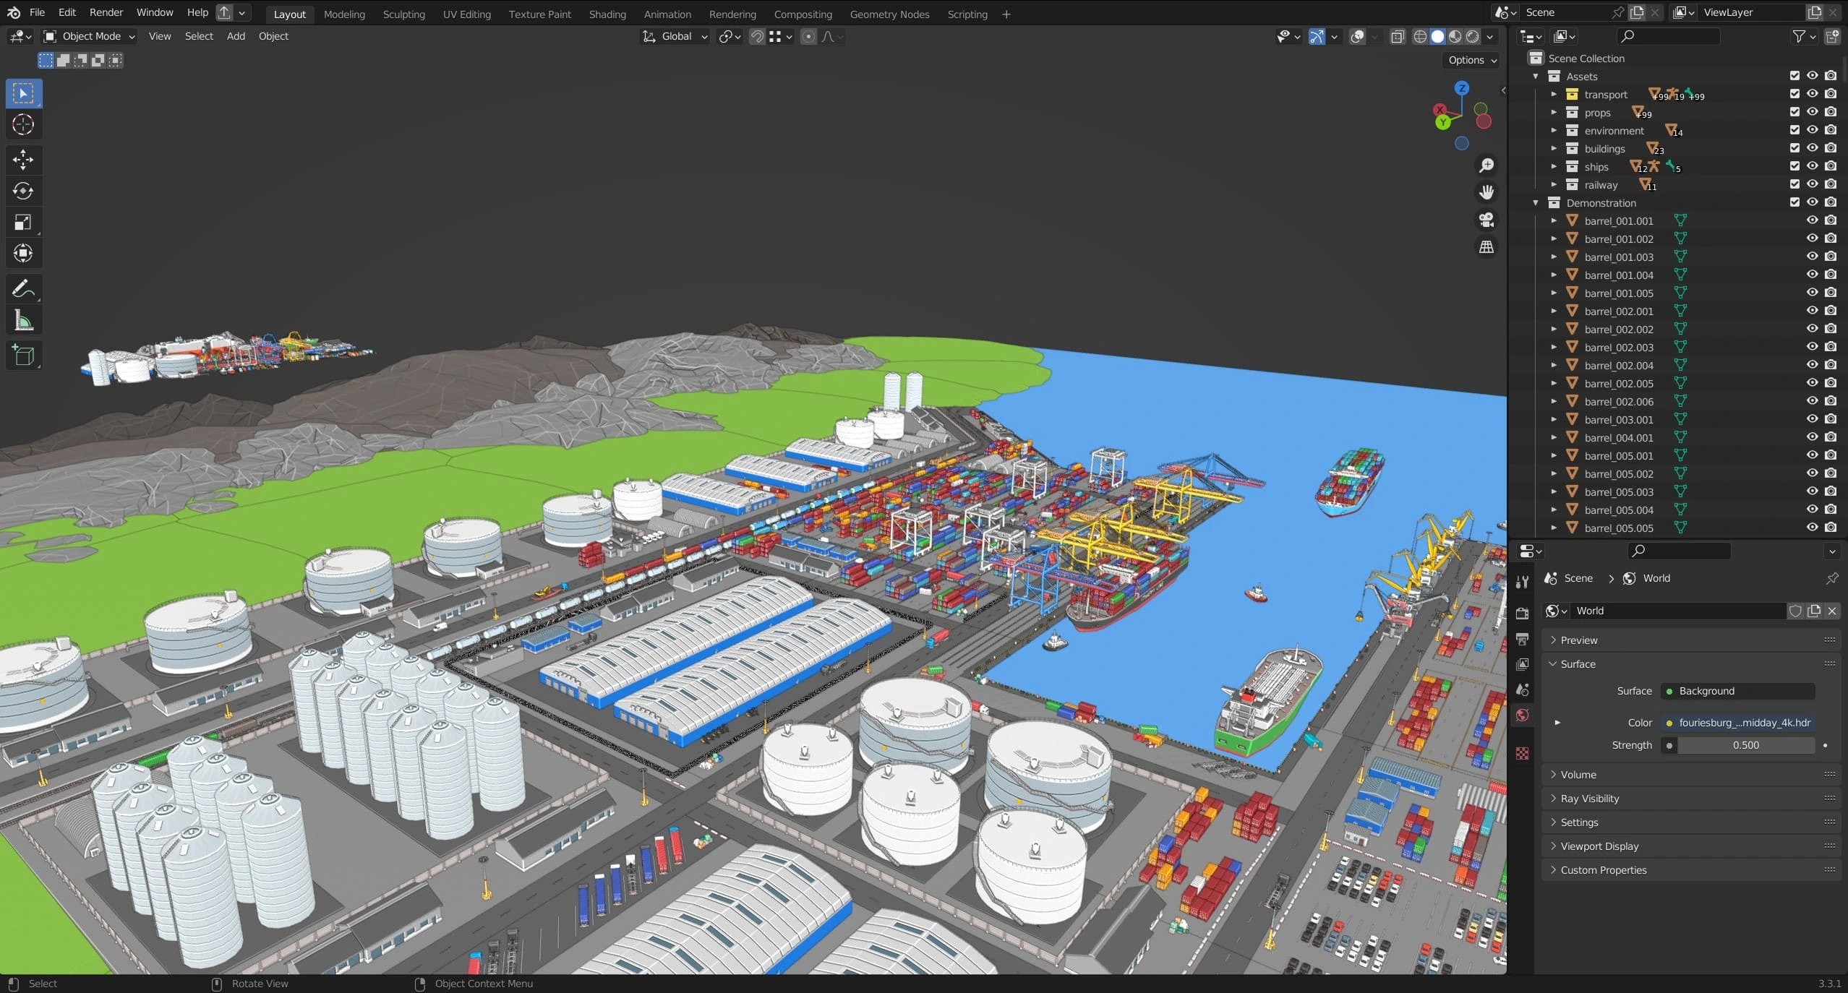The height and width of the screenshot is (993, 1848).
Task: Uncheck the buildings collection checkbox
Action: click(1794, 148)
